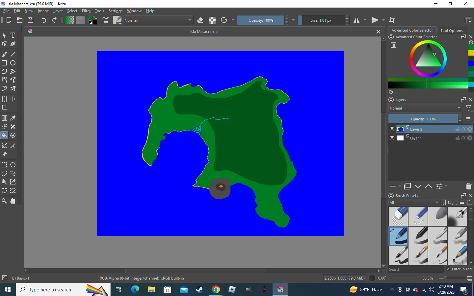Select the Measure tool

pos(13,146)
